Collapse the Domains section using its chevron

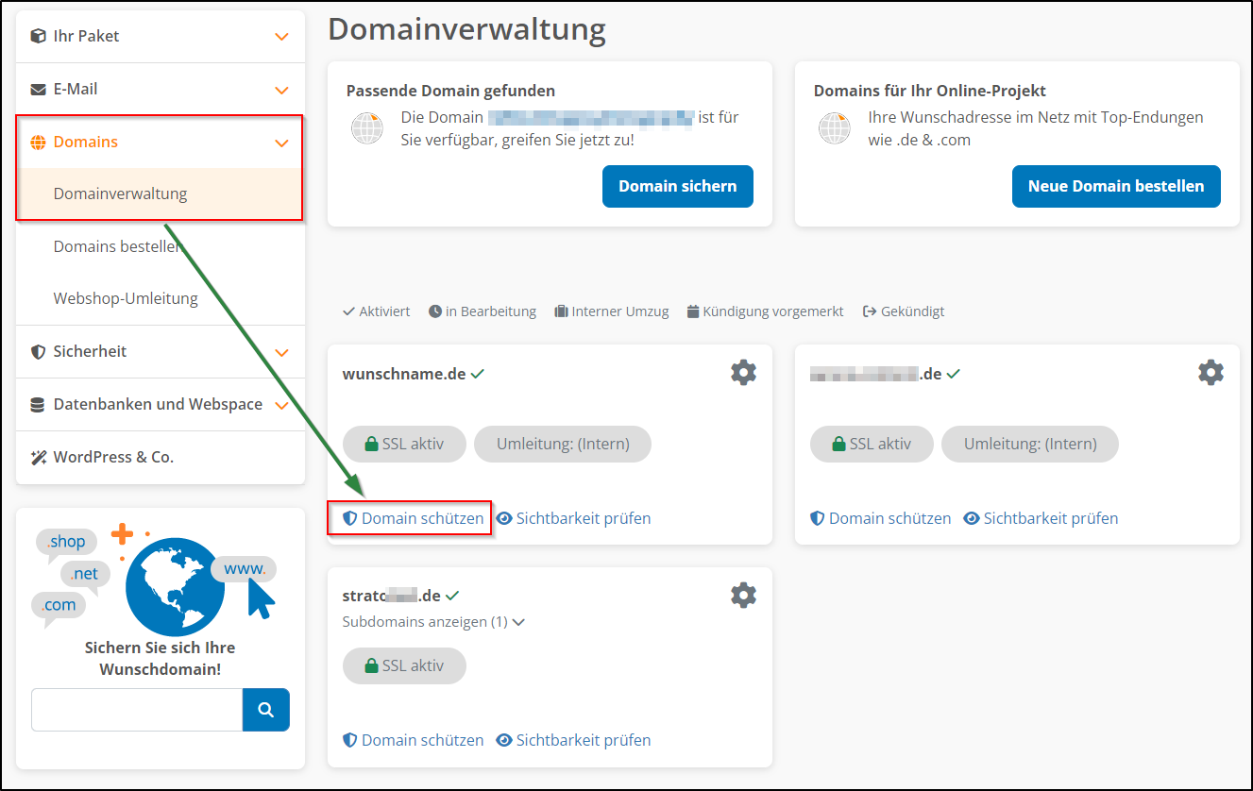coord(280,142)
